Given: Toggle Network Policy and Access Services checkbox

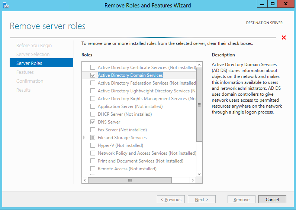Looking at the screenshot, I should click(x=93, y=153).
